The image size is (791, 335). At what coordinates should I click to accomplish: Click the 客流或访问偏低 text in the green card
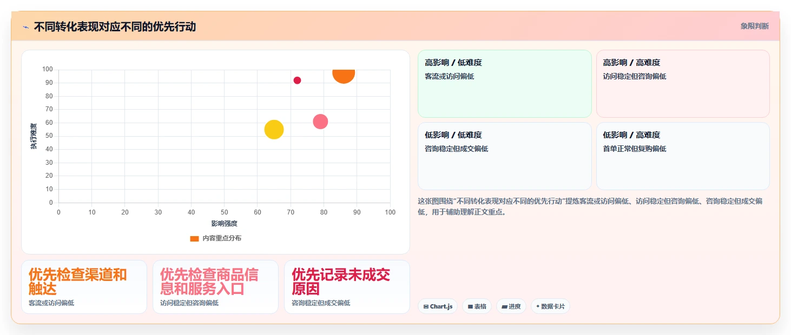(450, 76)
